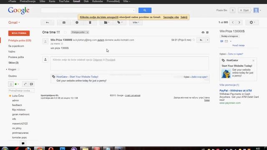Open the Pristigla pošta inbox folder
267x150 pixels.
point(20,40)
